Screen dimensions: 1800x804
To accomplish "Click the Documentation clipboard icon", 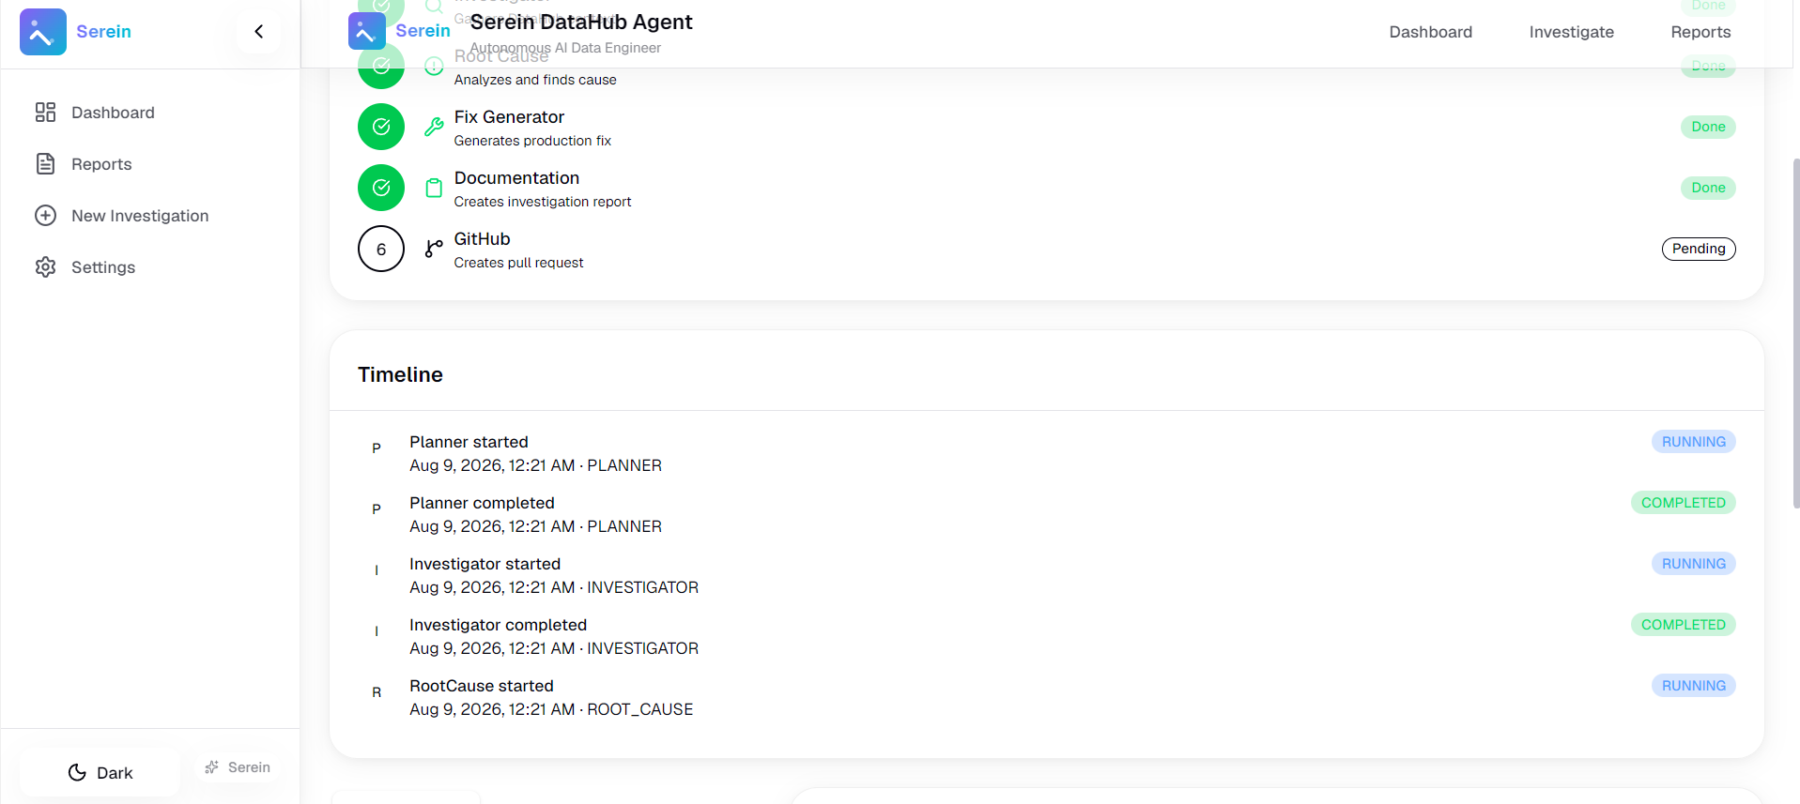I will click(434, 188).
